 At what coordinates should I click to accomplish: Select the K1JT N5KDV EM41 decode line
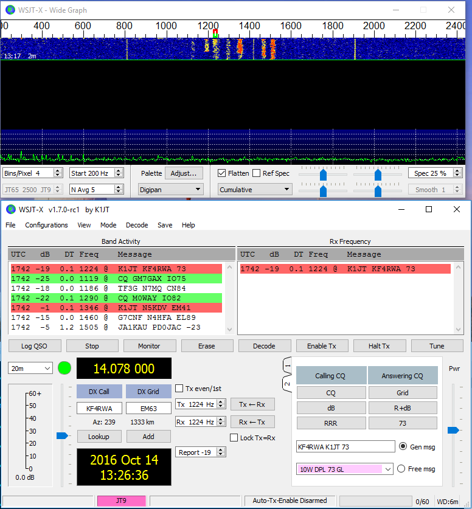point(117,308)
